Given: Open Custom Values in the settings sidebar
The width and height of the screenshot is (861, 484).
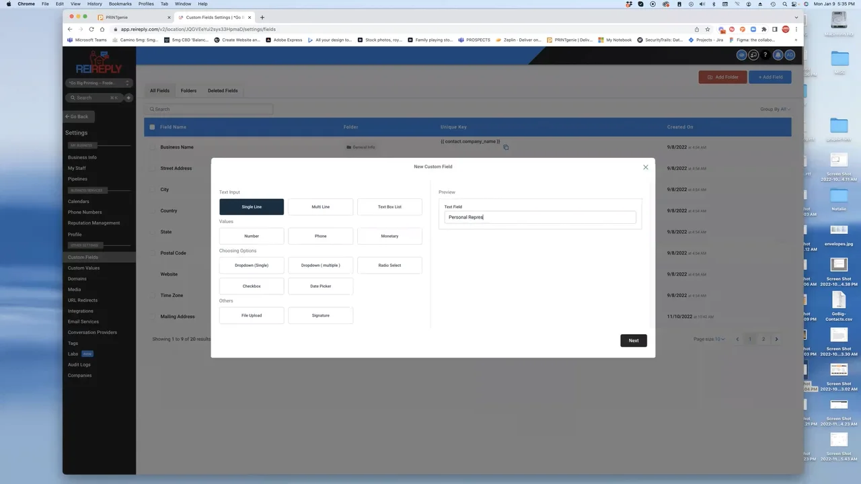Looking at the screenshot, I should [x=83, y=268].
